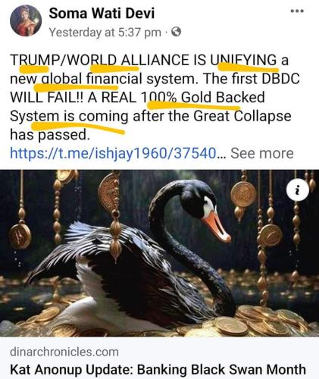The width and height of the screenshot is (319, 379).
Task: Select the underlined 'Gold Backed' phrase
Action: click(223, 97)
